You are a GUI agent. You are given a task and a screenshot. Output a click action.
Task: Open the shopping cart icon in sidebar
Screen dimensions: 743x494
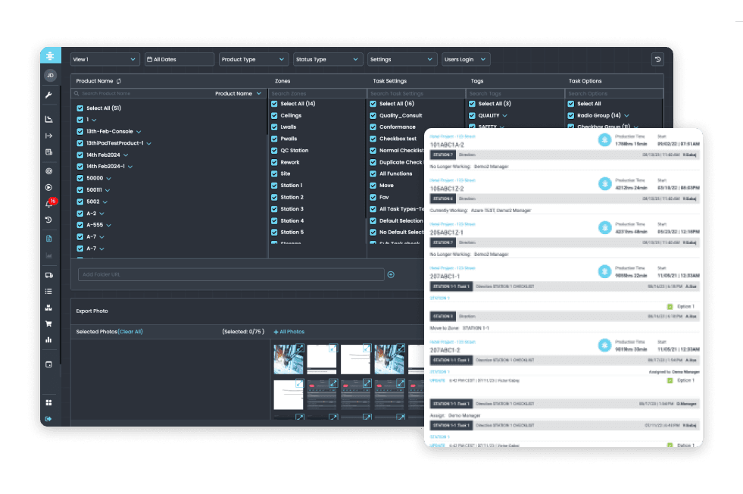click(x=48, y=324)
